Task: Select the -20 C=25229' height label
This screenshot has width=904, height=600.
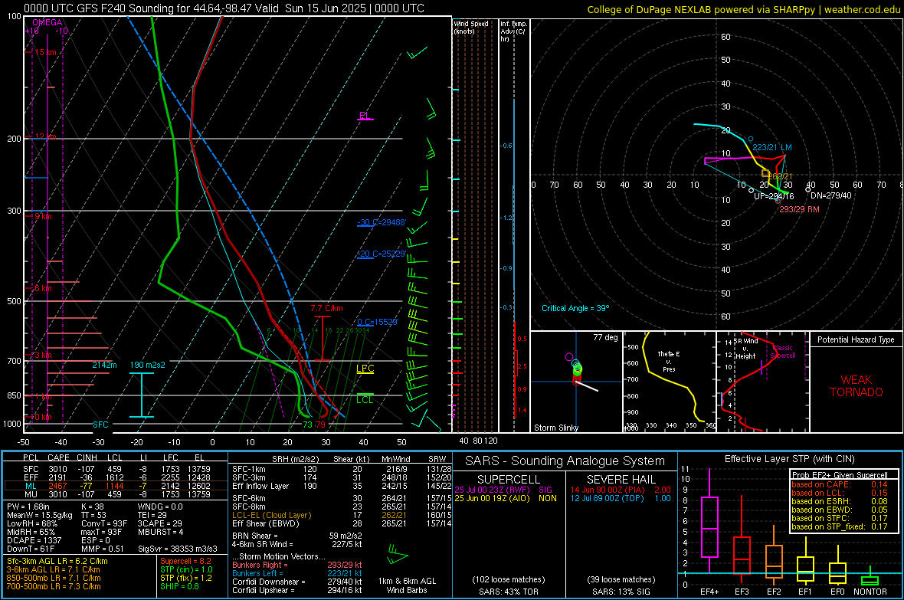Action: 382,254
